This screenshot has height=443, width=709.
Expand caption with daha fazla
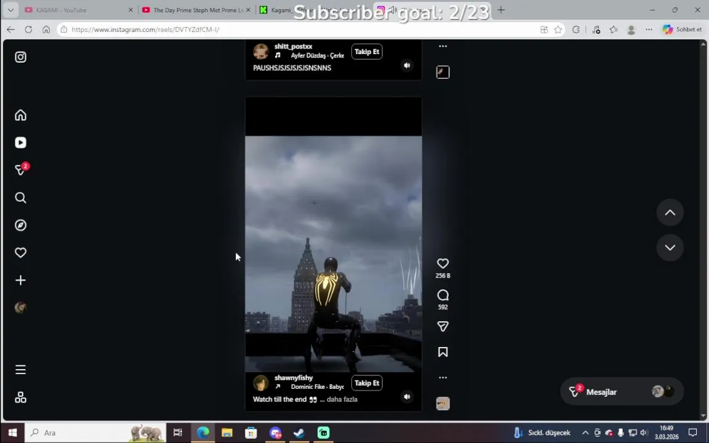click(x=342, y=399)
